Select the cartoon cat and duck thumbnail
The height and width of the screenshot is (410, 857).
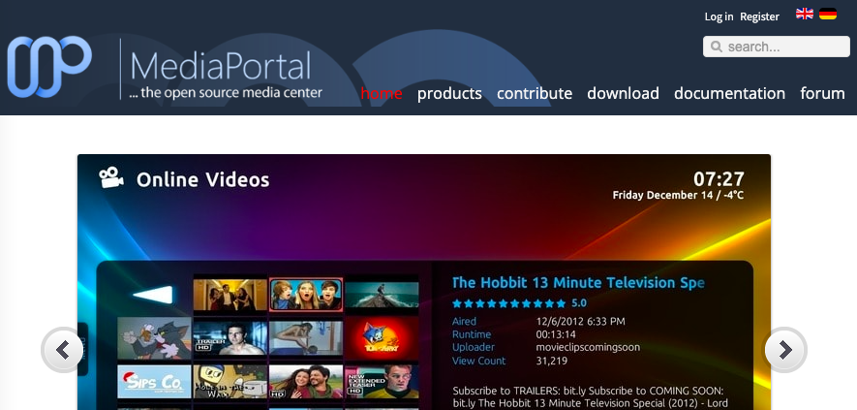click(x=154, y=338)
